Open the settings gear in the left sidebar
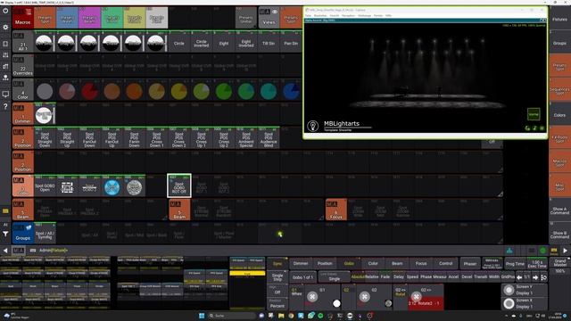The height and width of the screenshot is (321, 571). [5, 28]
